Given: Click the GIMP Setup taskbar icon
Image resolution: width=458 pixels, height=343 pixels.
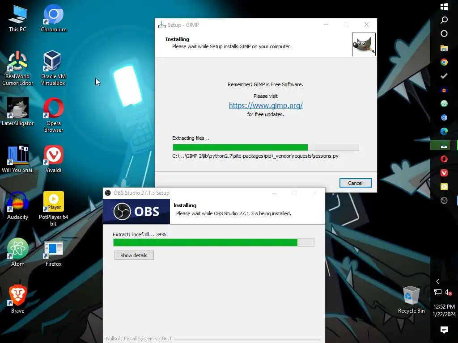Looking at the screenshot, I should [x=444, y=145].
